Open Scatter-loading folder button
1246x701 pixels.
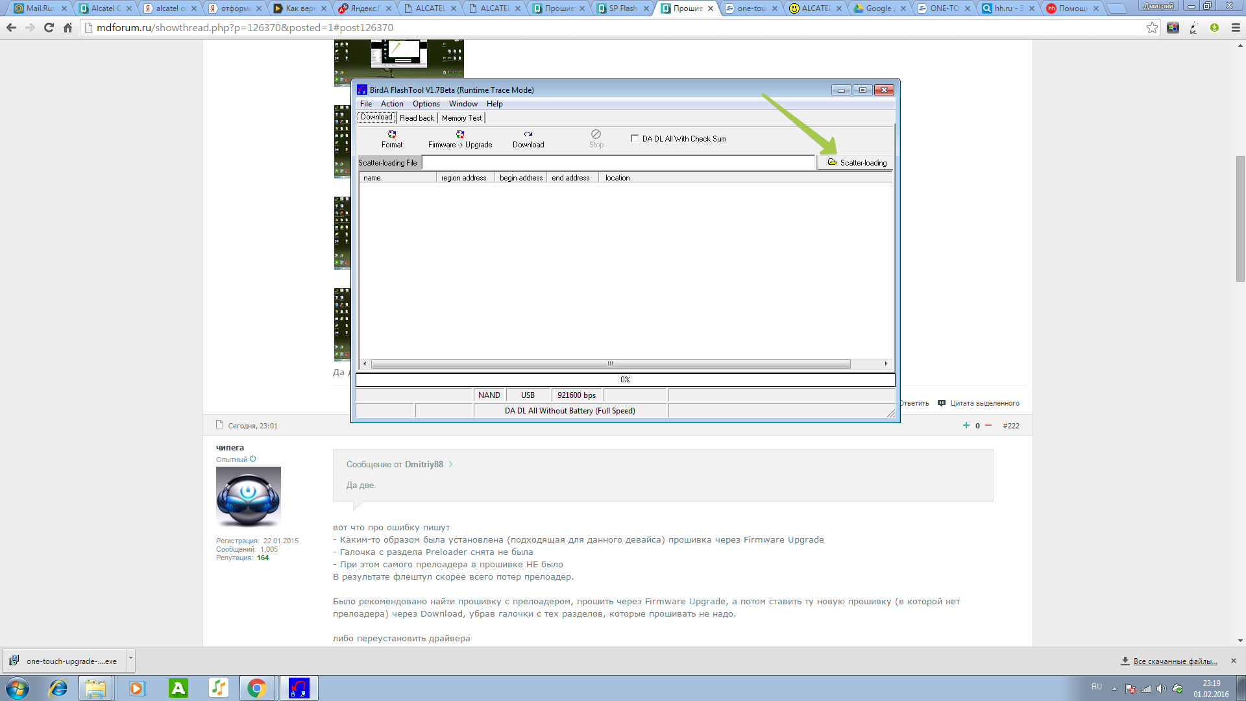[857, 162]
